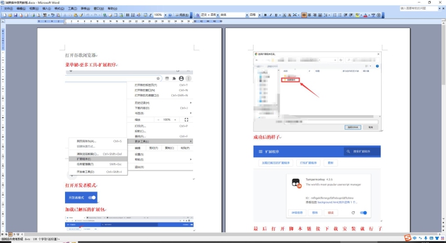Undo the last action
Screen dimensions: 446x243
coord(88,15)
